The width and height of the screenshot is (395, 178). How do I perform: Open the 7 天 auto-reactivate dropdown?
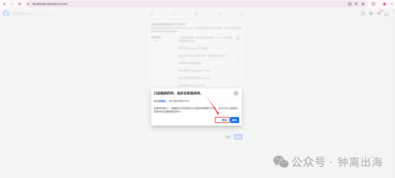220,38
